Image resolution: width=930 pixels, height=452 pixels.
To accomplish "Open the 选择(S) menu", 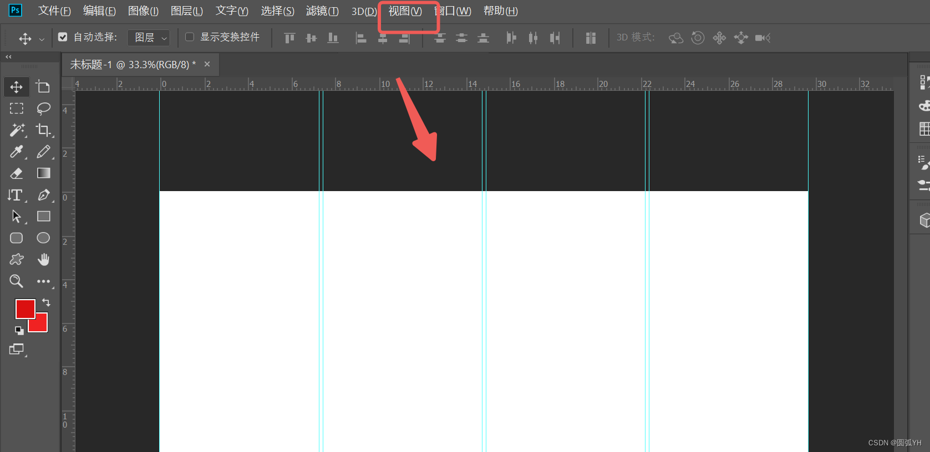I will pyautogui.click(x=277, y=11).
